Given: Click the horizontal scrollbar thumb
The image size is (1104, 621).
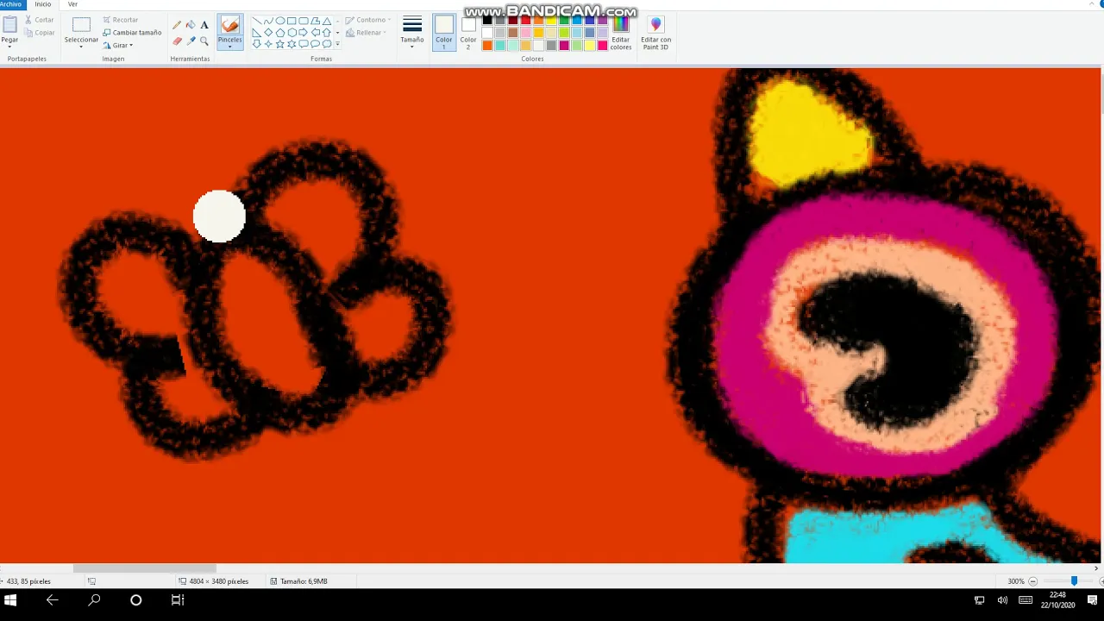Looking at the screenshot, I should [x=145, y=568].
